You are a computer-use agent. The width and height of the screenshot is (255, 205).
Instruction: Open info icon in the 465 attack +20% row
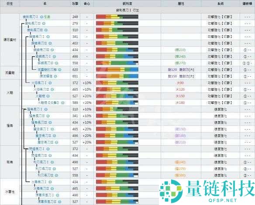click(x=52, y=129)
